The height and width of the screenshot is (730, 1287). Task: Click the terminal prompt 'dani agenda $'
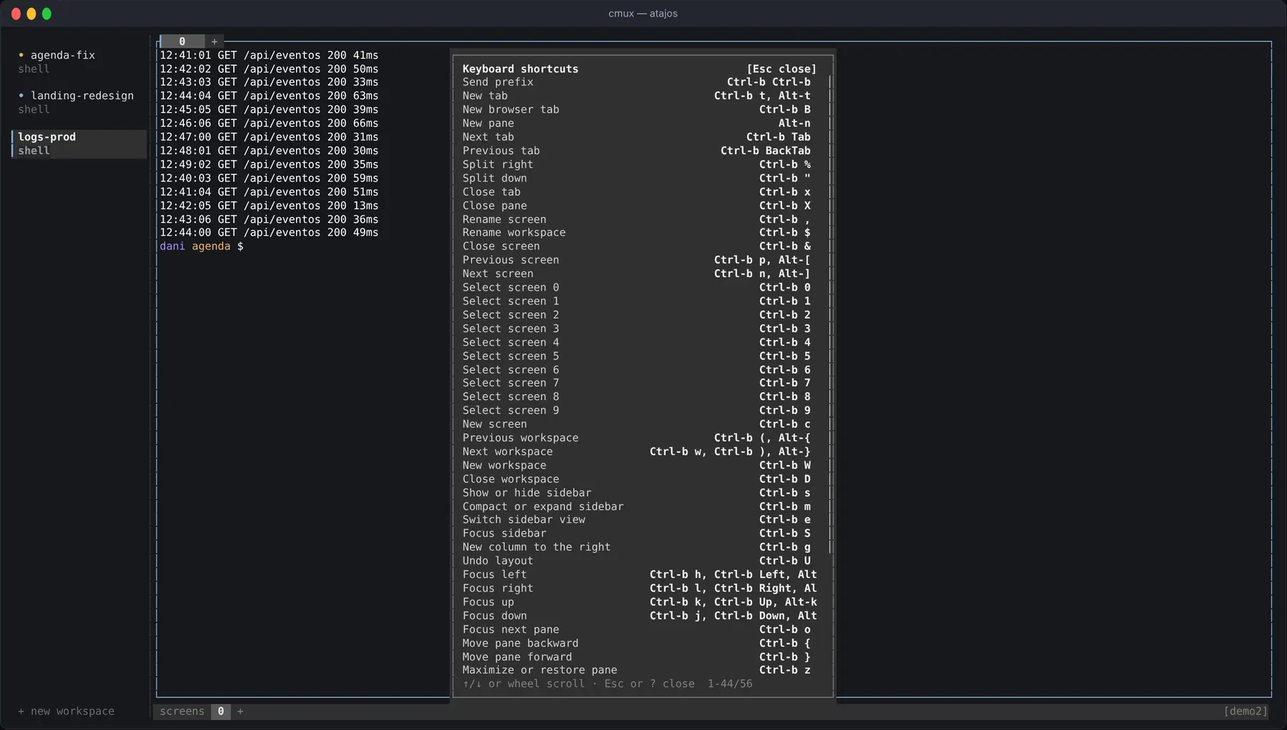[x=202, y=246]
